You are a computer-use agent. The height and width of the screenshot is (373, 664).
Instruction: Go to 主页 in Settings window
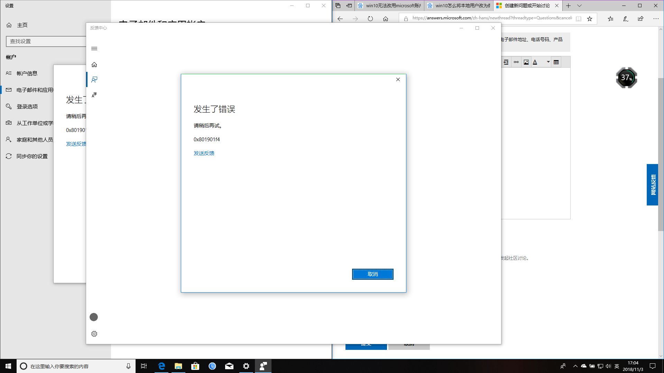(x=22, y=25)
